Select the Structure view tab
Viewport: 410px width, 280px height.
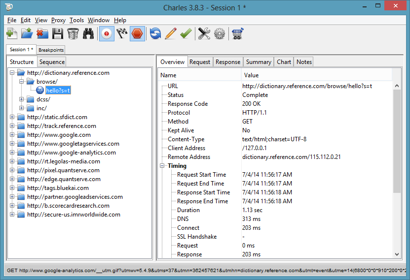tap(22, 62)
